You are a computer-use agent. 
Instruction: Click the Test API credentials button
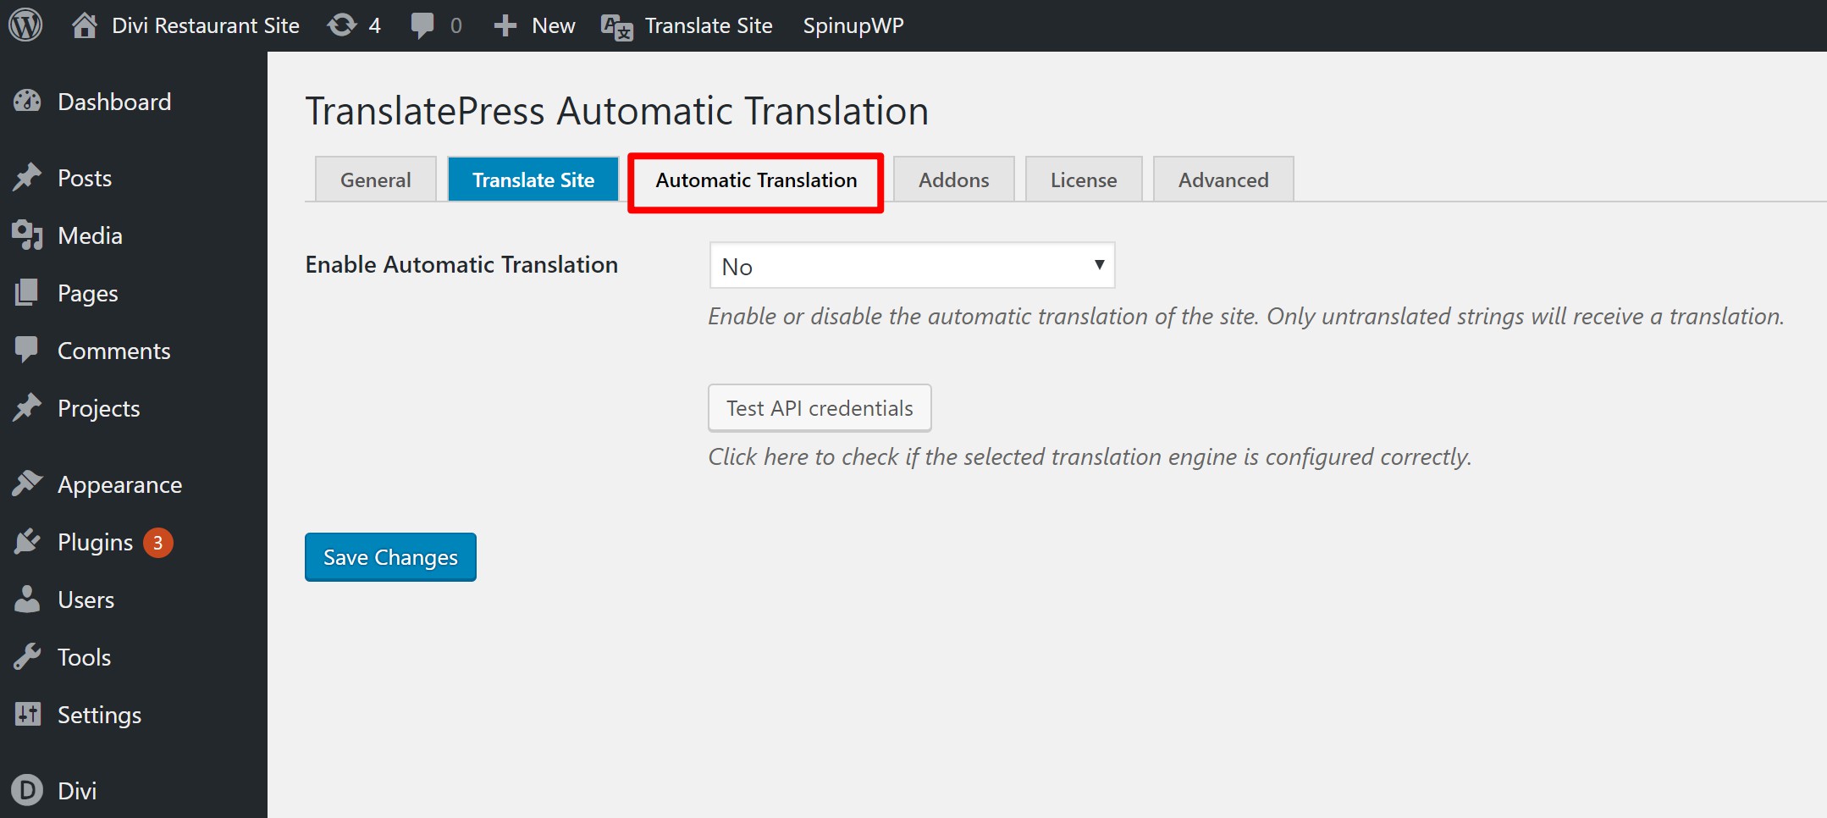820,408
